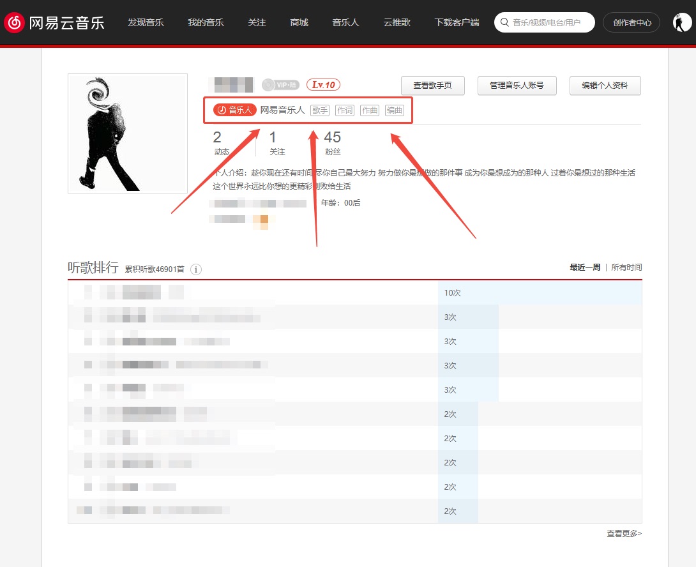The image size is (696, 567).
Task: Switch to the 所有时间 tab
Action: tap(626, 268)
